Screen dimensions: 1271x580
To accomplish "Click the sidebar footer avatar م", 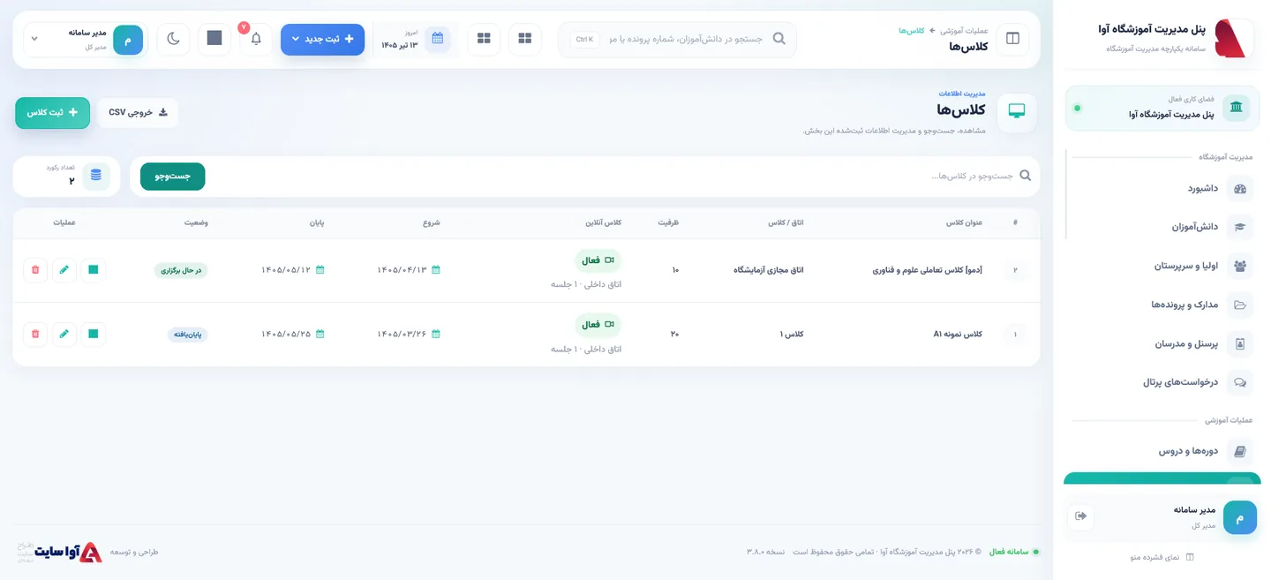I will point(1240,517).
